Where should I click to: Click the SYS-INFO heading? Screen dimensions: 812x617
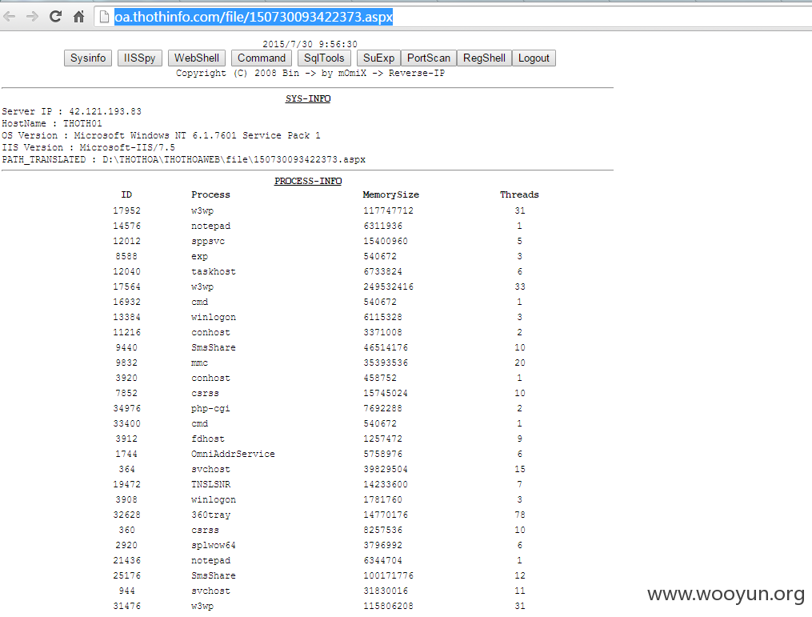[x=308, y=98]
